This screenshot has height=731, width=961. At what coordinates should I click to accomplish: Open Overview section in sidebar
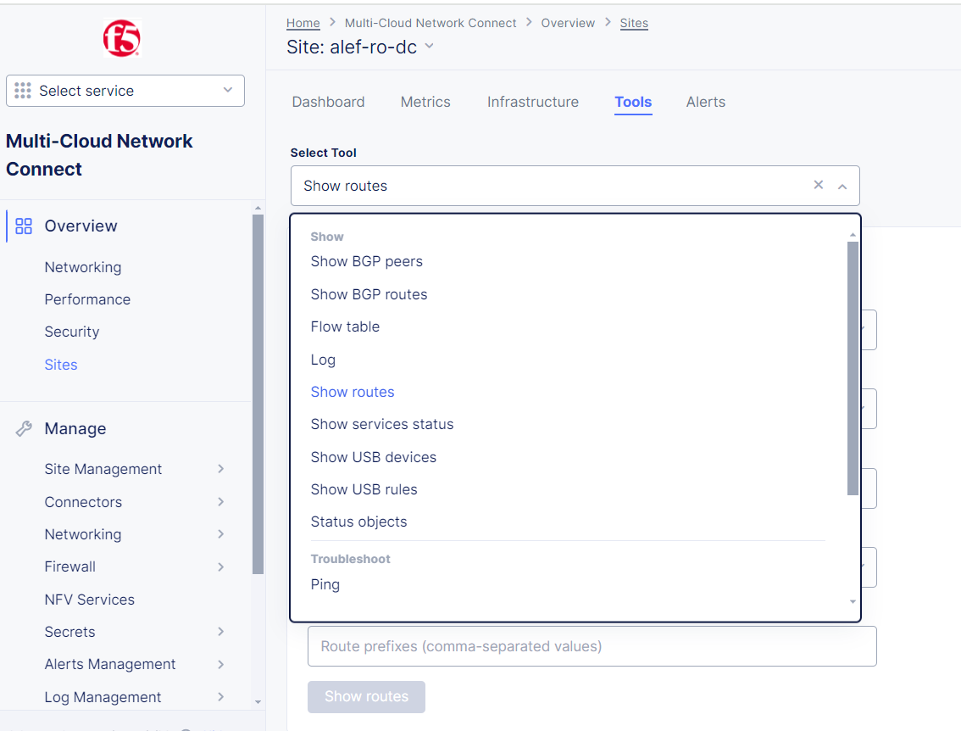pyautogui.click(x=81, y=226)
